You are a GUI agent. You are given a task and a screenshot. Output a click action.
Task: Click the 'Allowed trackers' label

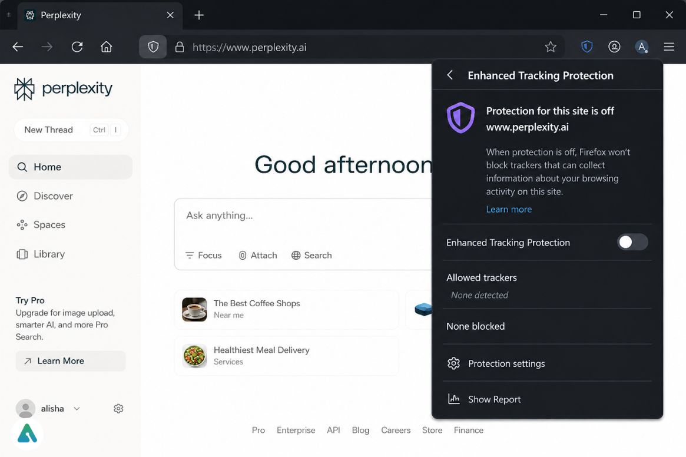(x=481, y=277)
